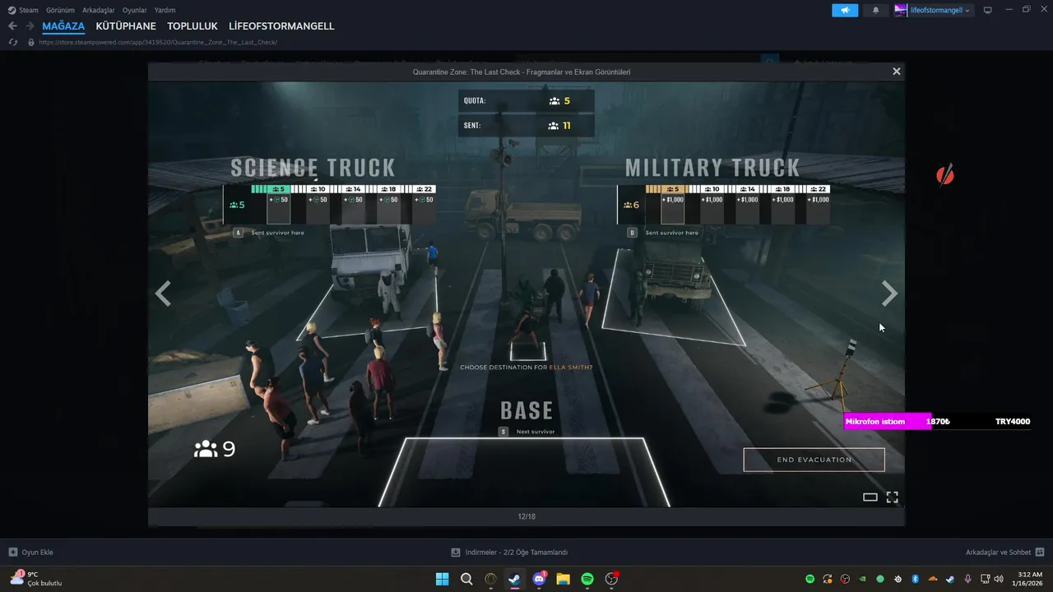Click the browser back arrow

(x=12, y=26)
